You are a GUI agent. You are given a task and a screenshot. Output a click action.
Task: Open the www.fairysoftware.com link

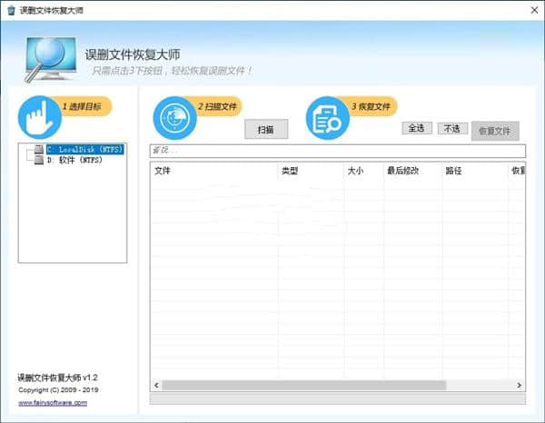point(53,402)
